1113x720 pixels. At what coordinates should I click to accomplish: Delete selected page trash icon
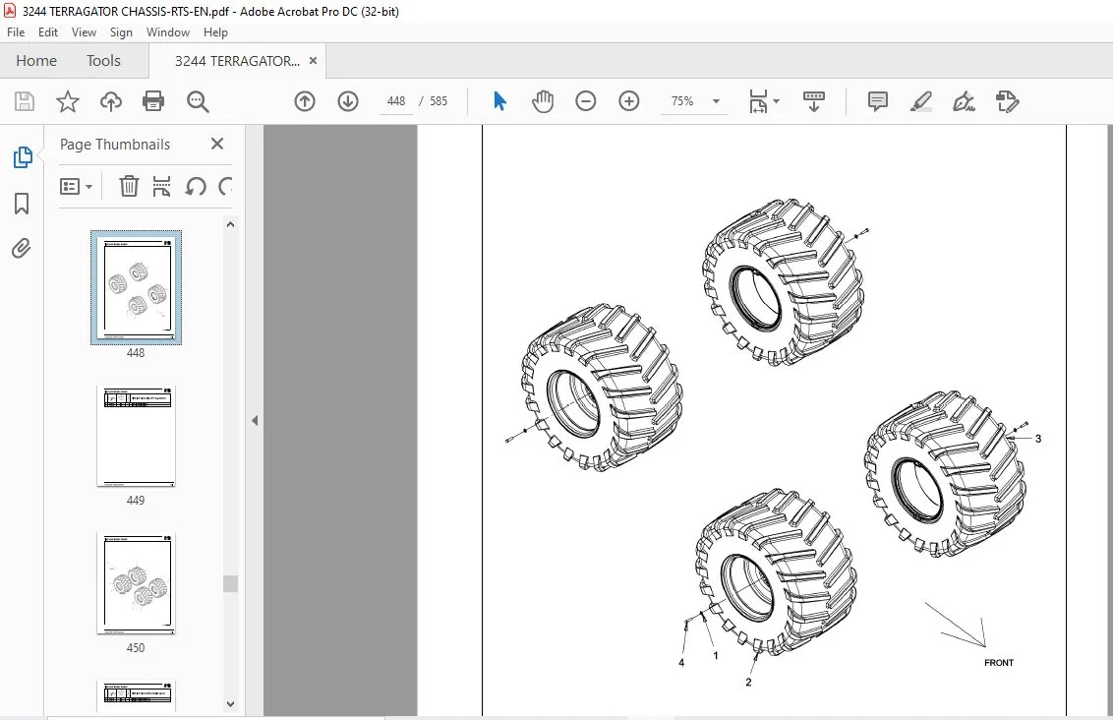coord(129,187)
